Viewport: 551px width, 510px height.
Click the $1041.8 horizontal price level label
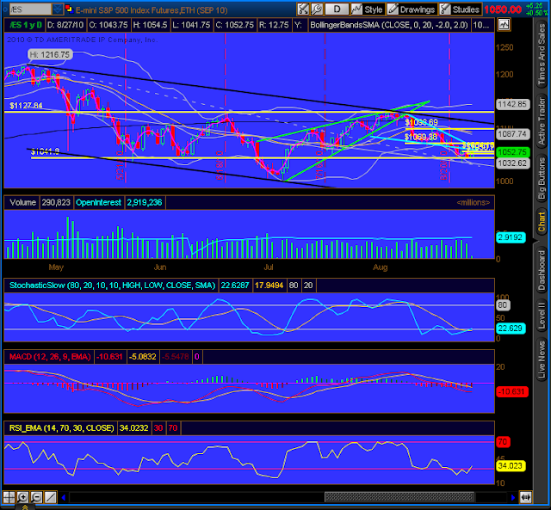(46, 151)
